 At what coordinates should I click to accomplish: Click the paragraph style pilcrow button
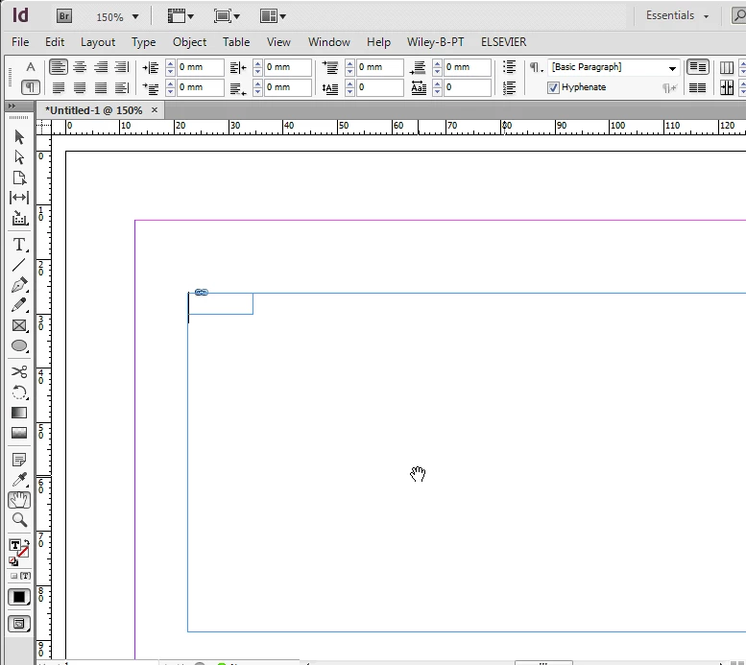536,67
